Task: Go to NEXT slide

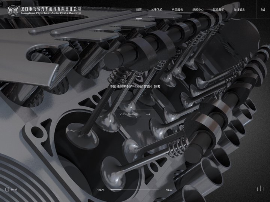Action: [170, 190]
